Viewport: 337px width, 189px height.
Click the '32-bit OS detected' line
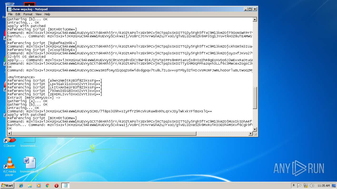pyautogui.click(x=26, y=57)
